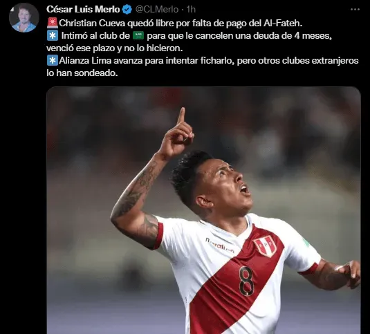Open the attached photo of the player

coord(203,210)
